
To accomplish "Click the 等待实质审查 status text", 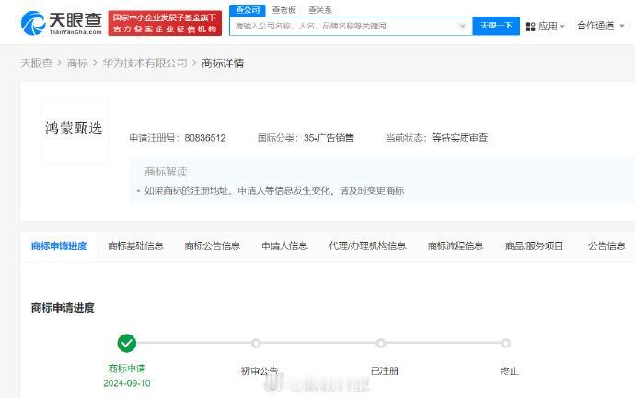I will coord(459,138).
